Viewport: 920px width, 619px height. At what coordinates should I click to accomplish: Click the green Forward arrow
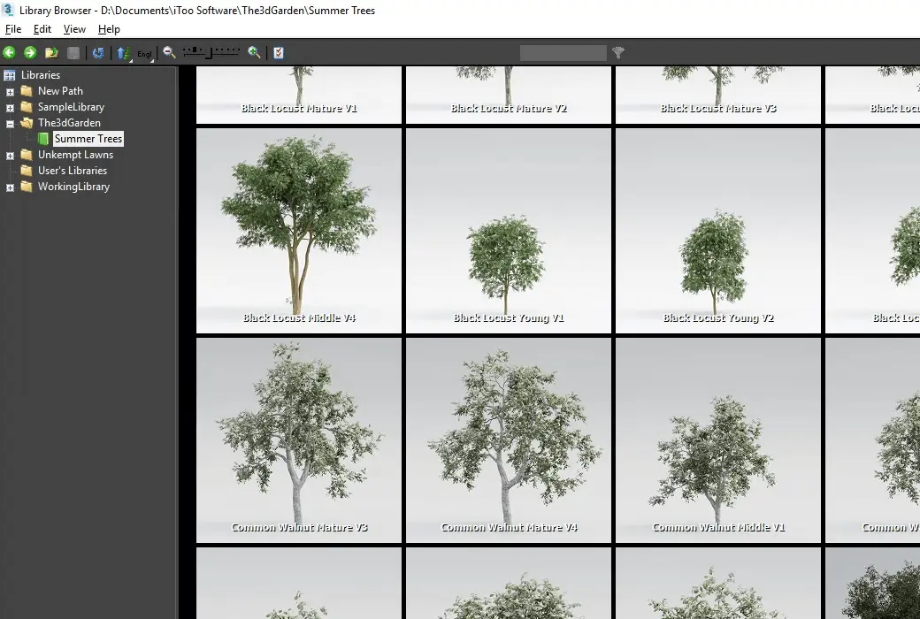(30, 53)
